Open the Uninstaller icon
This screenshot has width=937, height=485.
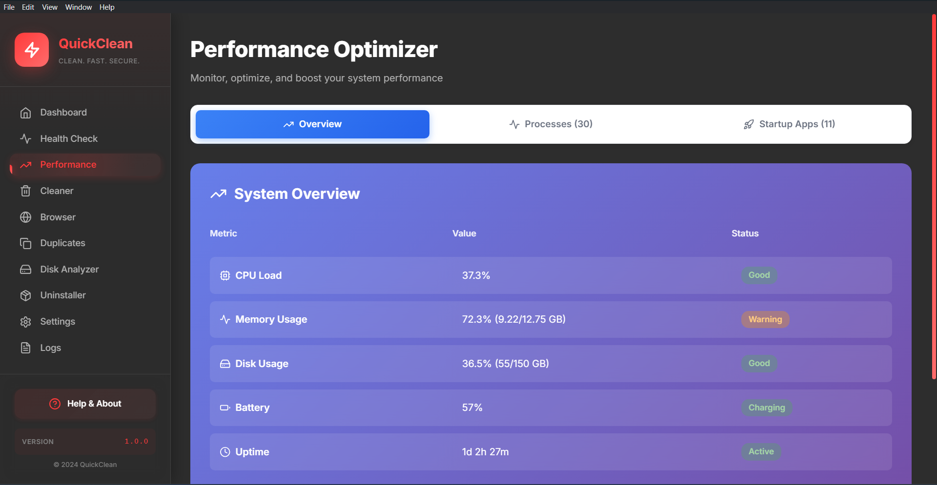coord(26,295)
